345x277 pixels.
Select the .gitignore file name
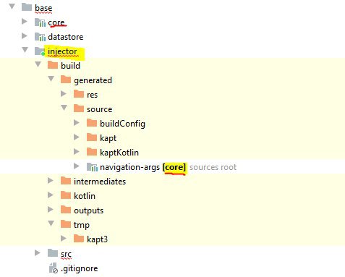[80, 268]
